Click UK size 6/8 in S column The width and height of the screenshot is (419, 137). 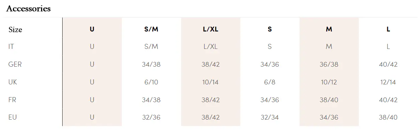270,82
